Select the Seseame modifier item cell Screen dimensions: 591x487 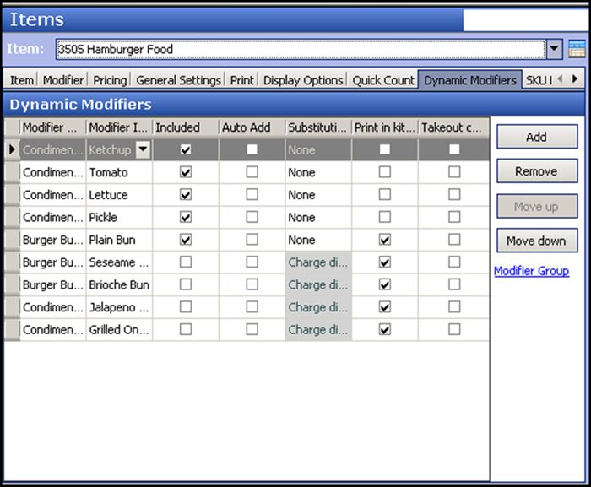click(x=119, y=262)
